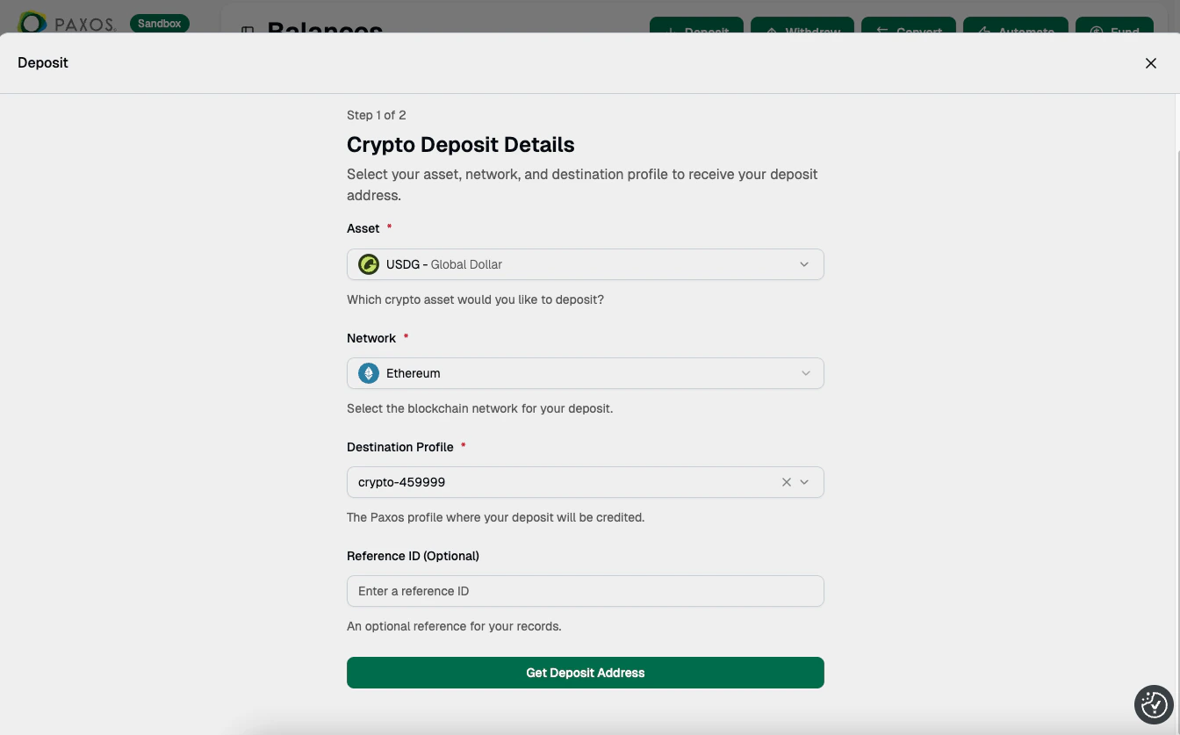
Task: Click the Reference ID input field
Action: [x=585, y=590]
